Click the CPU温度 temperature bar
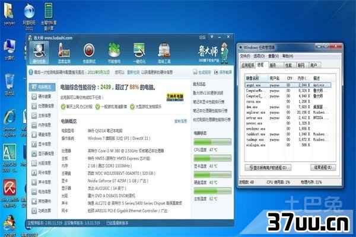Image resolution: width=356 pixels, height=237 pixels. pyautogui.click(x=212, y=142)
